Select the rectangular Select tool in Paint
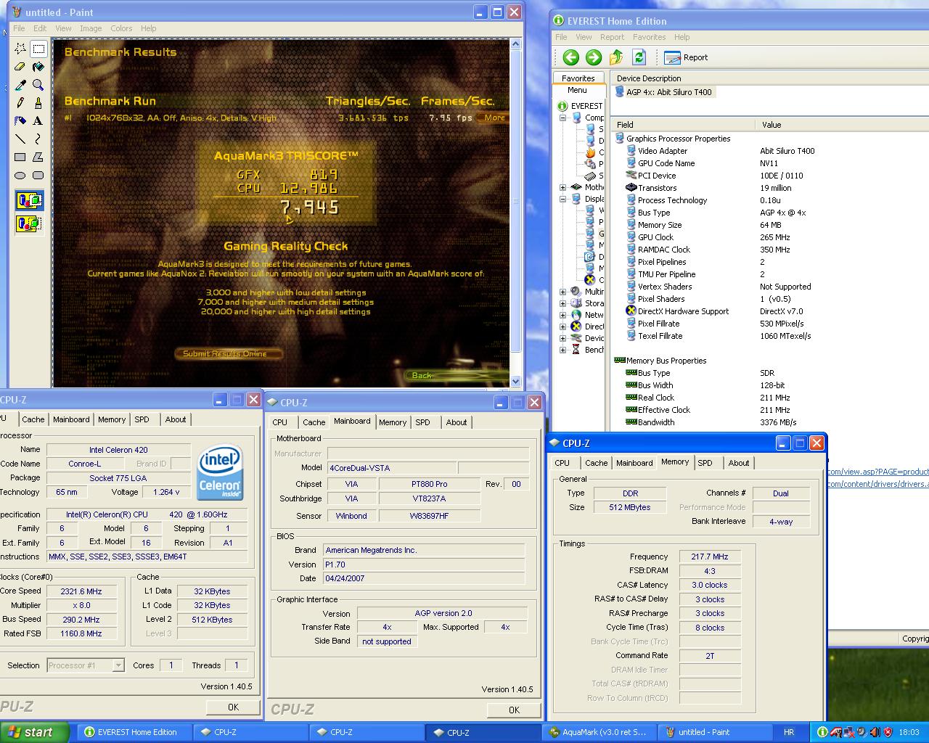Viewport: 929px width, 743px height. [x=38, y=49]
